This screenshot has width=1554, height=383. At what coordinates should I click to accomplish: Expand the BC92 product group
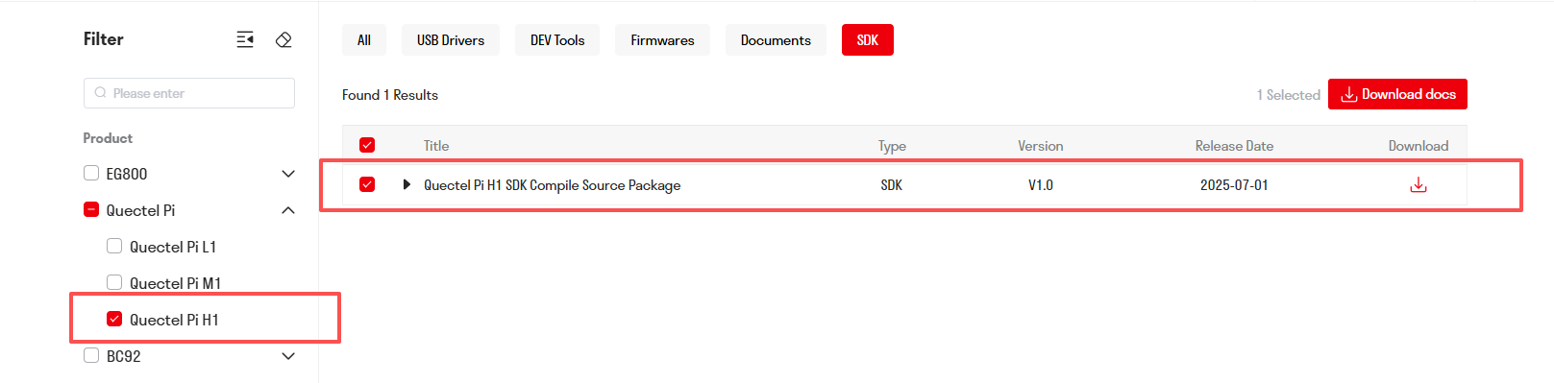[x=288, y=356]
